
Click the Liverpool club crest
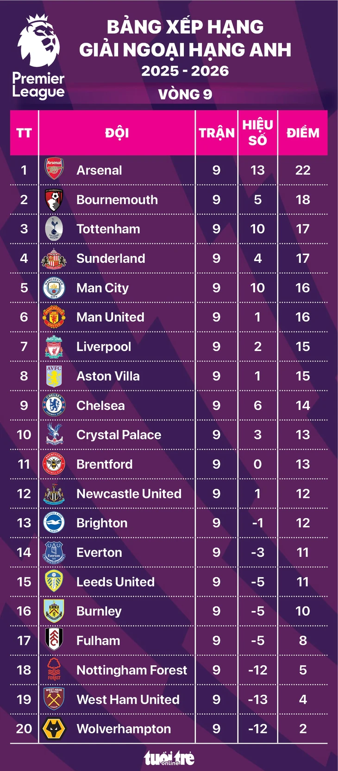click(x=54, y=347)
